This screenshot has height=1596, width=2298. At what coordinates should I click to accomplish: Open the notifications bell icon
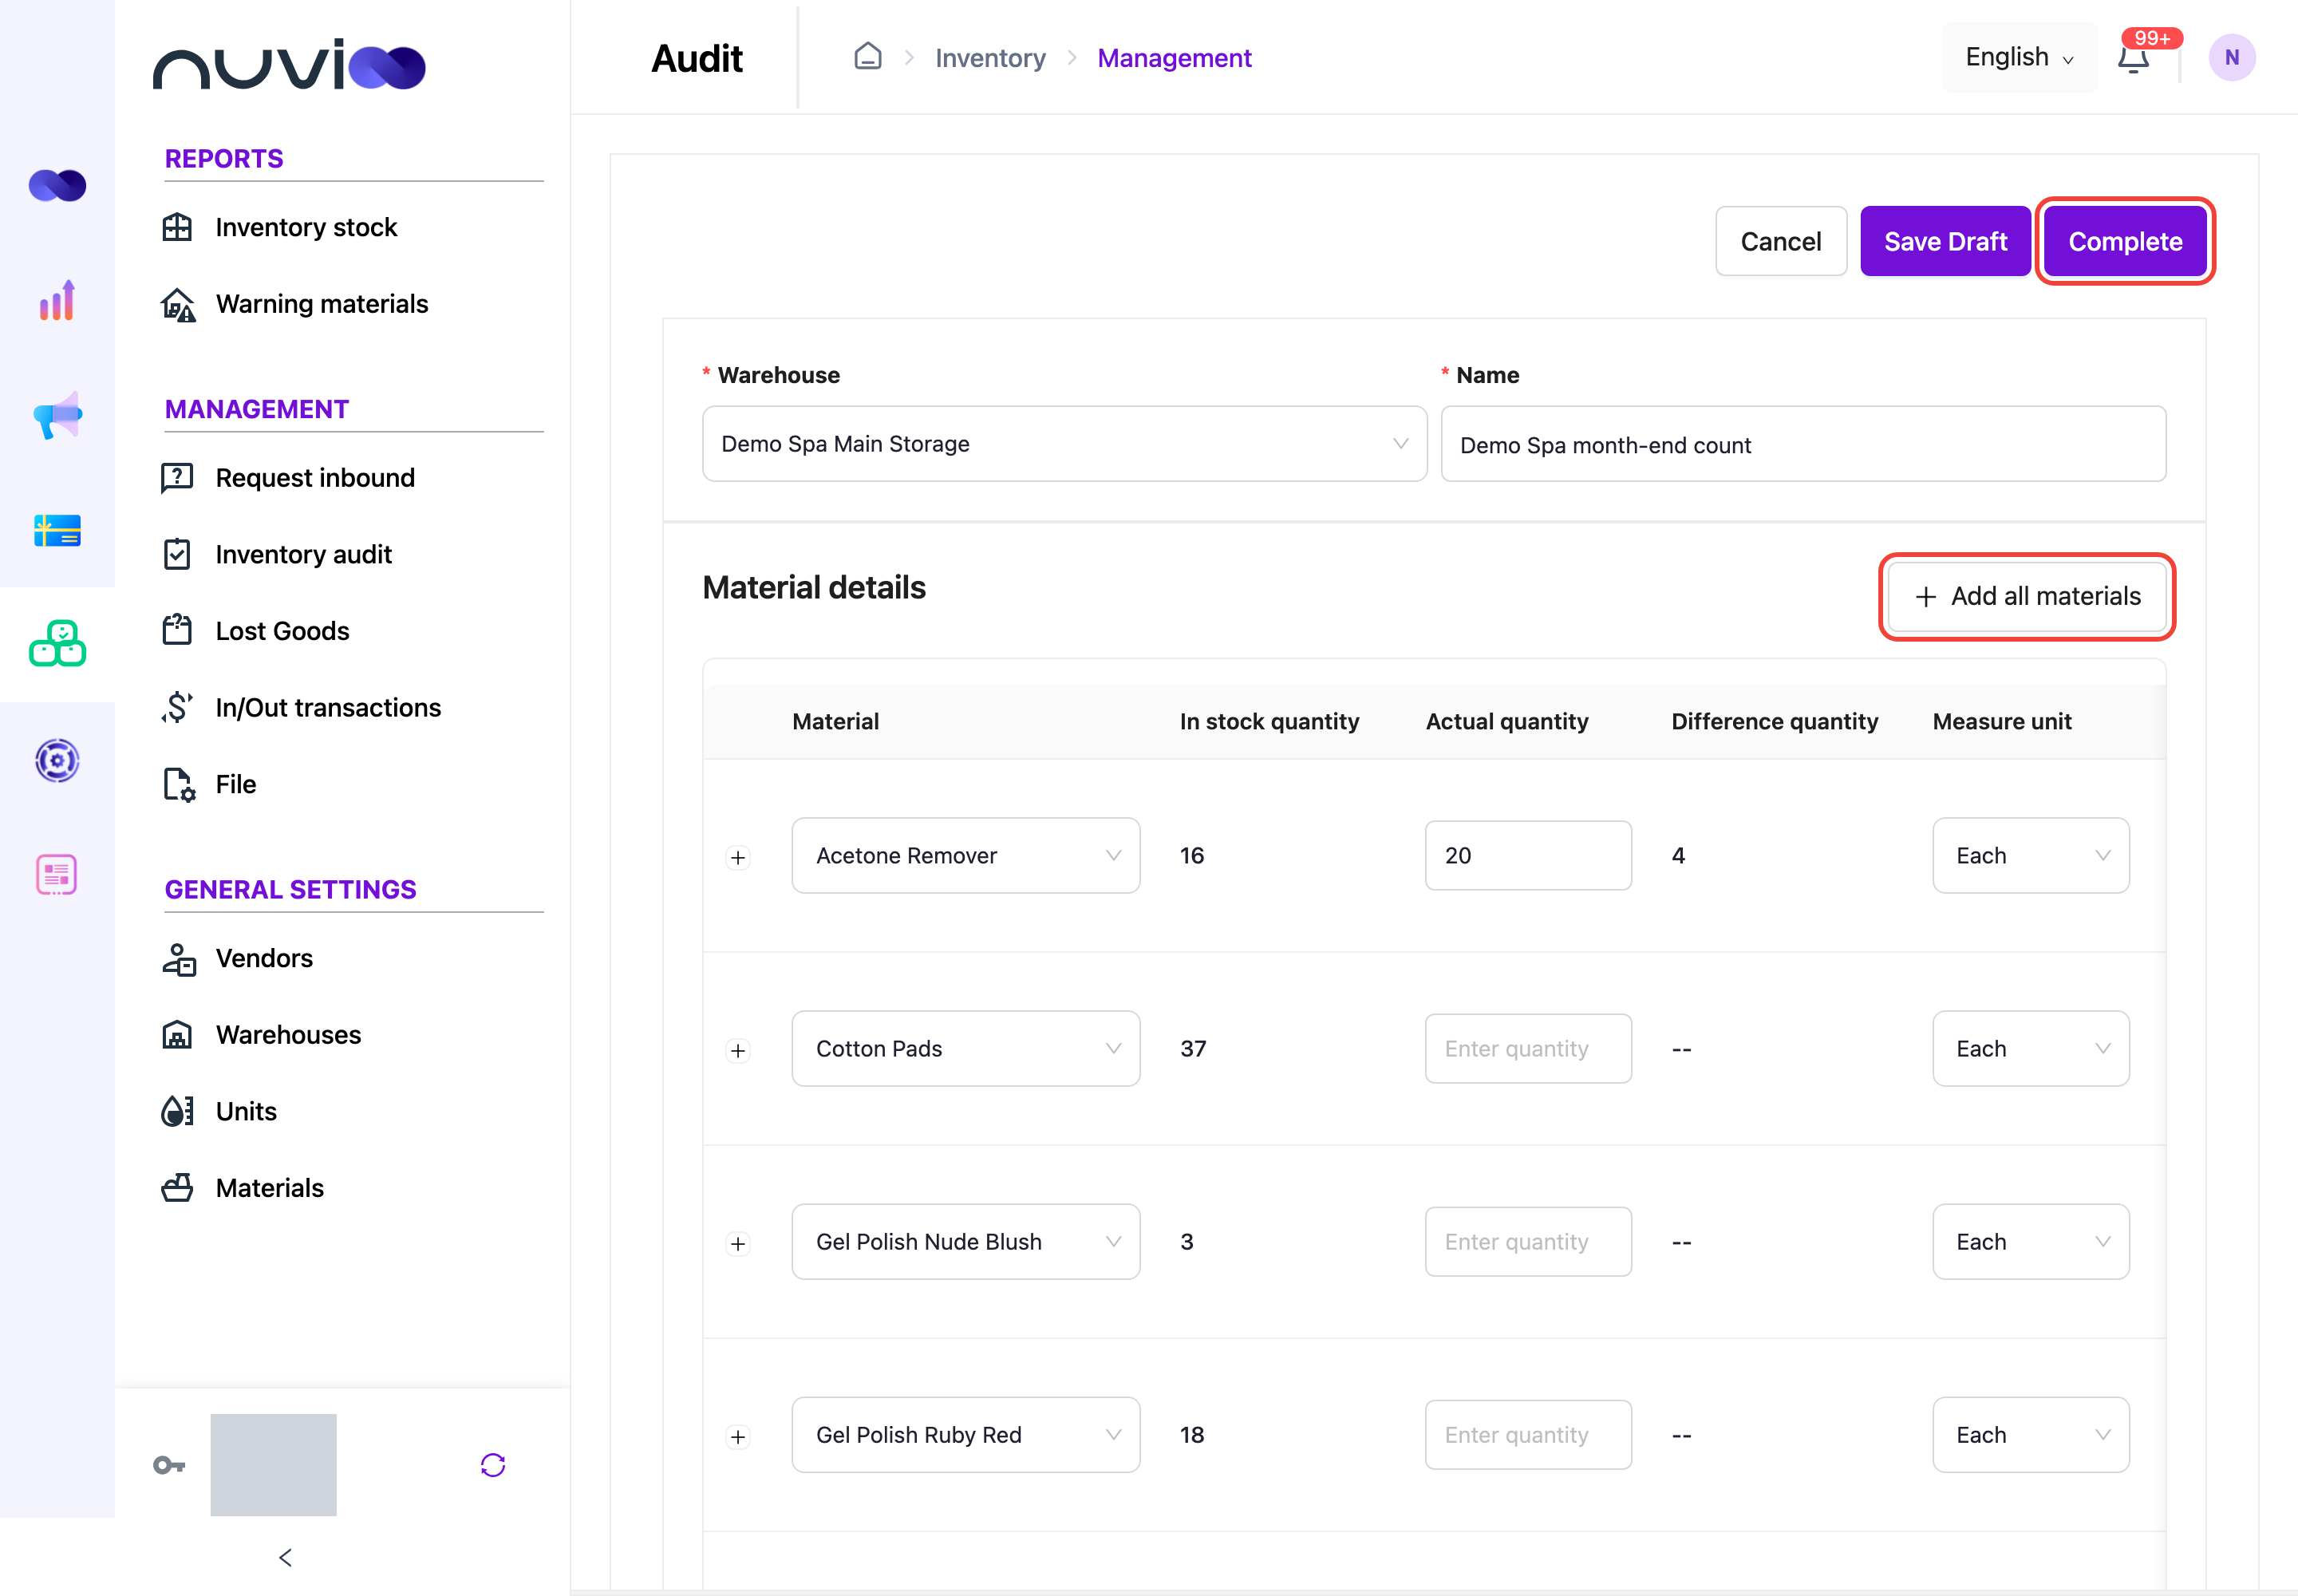point(2133,58)
